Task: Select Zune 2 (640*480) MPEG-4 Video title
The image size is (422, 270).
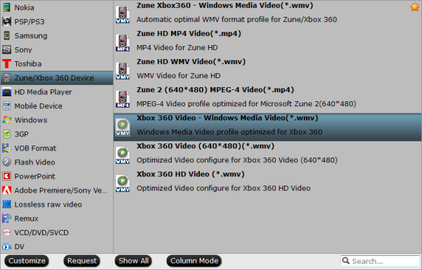Action: pyautogui.click(x=215, y=89)
